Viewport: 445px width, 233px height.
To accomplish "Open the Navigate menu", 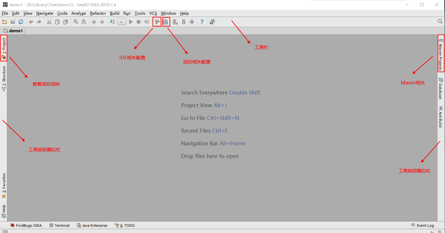I will pyautogui.click(x=45, y=13).
